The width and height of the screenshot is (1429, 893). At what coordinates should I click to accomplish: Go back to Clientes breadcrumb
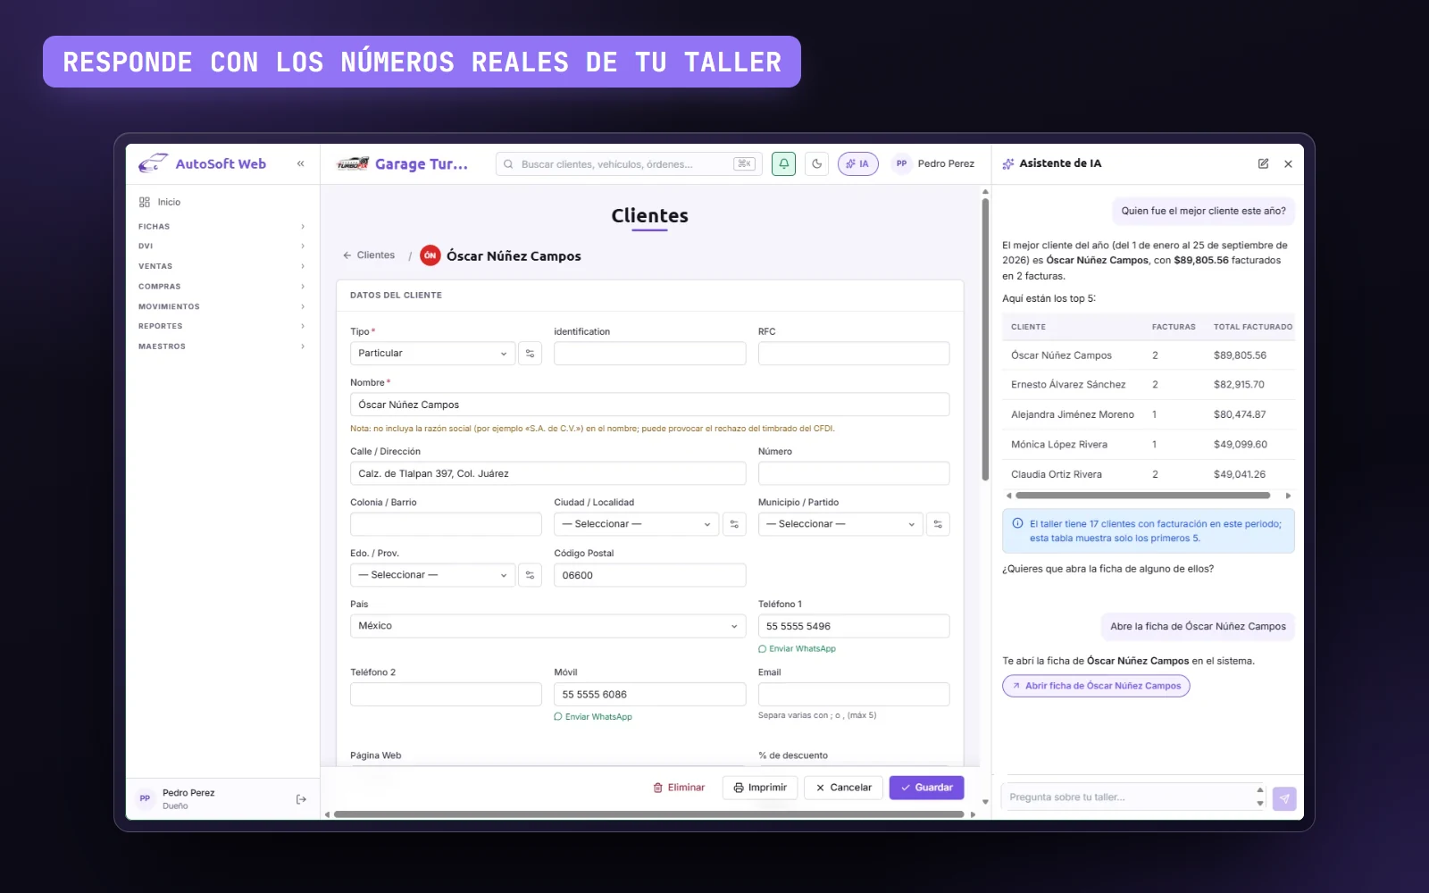tap(369, 255)
